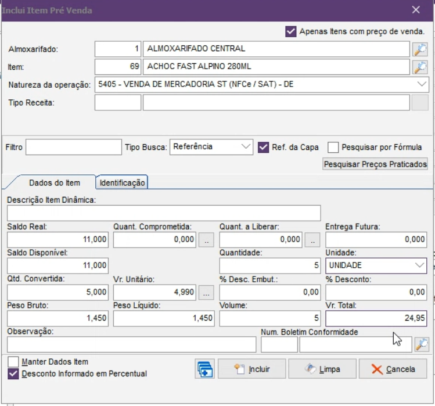
Task: Toggle Desconto Informado em Percentual
Action: [13, 374]
